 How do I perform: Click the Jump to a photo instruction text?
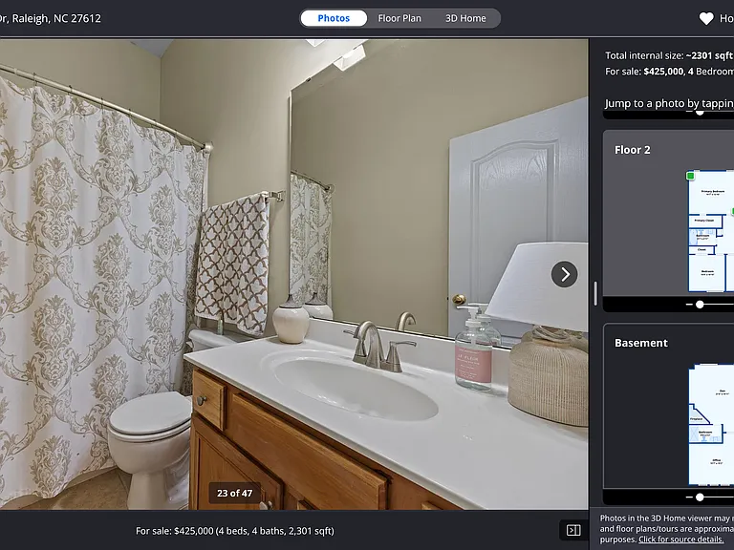click(669, 103)
